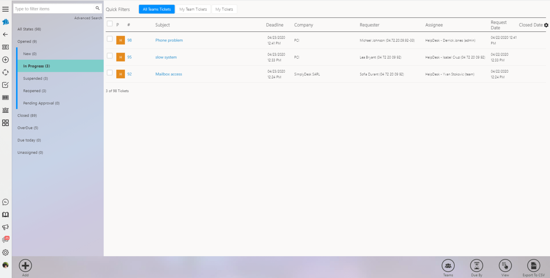Open the ticket list icon in sidebar
Viewport: 550px width, 278px height.
tap(5, 47)
